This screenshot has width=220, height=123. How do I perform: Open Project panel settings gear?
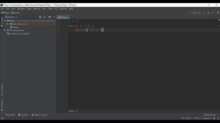49,17
